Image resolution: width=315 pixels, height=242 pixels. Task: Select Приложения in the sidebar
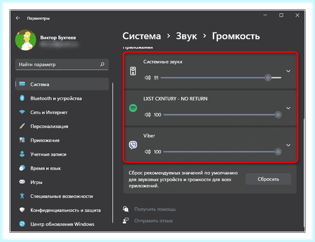pos(45,140)
